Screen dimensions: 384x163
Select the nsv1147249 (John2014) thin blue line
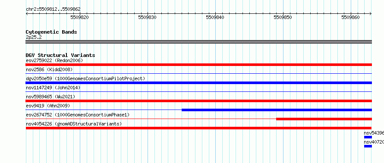click(x=198, y=91)
